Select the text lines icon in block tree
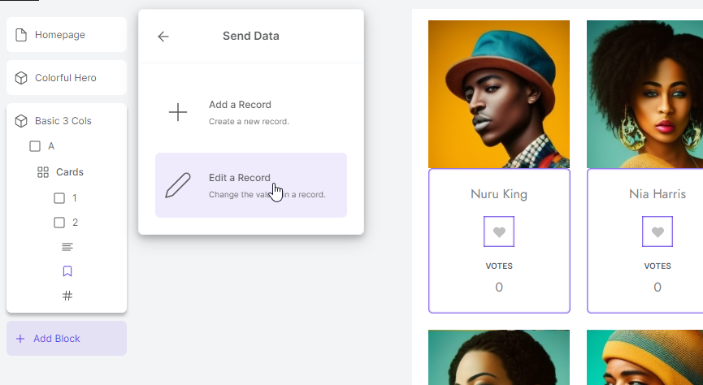 click(x=67, y=247)
